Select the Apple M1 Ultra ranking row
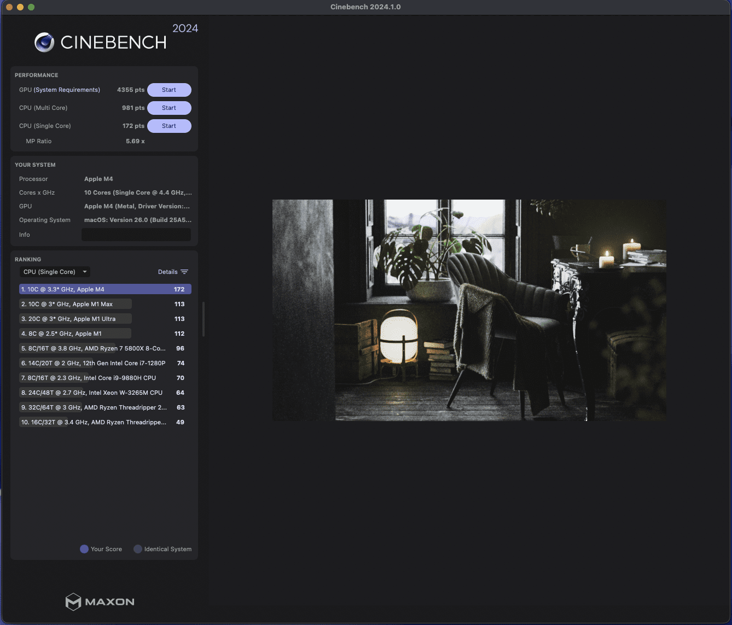Viewport: 732px width, 625px height. pos(105,319)
